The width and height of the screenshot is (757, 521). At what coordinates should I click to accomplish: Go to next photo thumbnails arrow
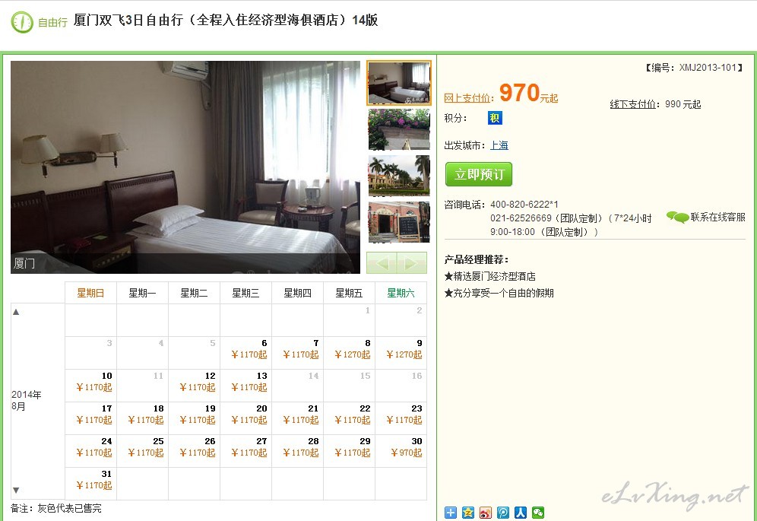tap(412, 263)
